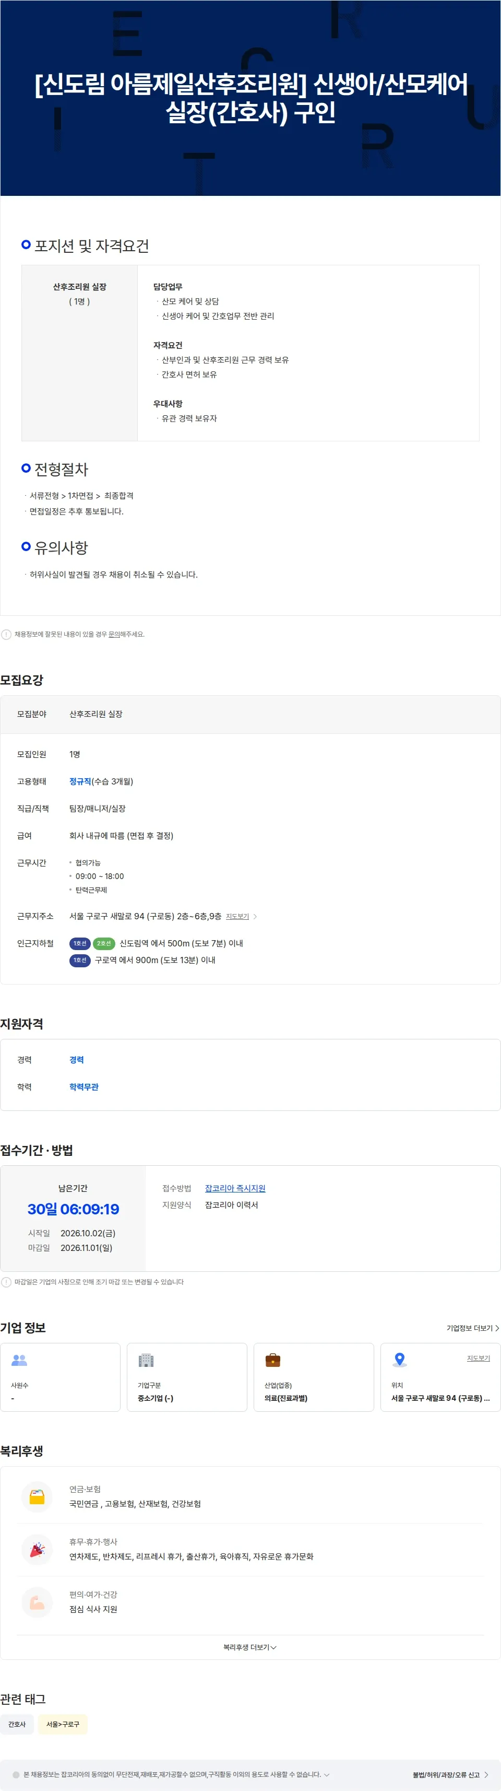Select the 간호사 related tag
501x1791 pixels.
(x=17, y=1724)
